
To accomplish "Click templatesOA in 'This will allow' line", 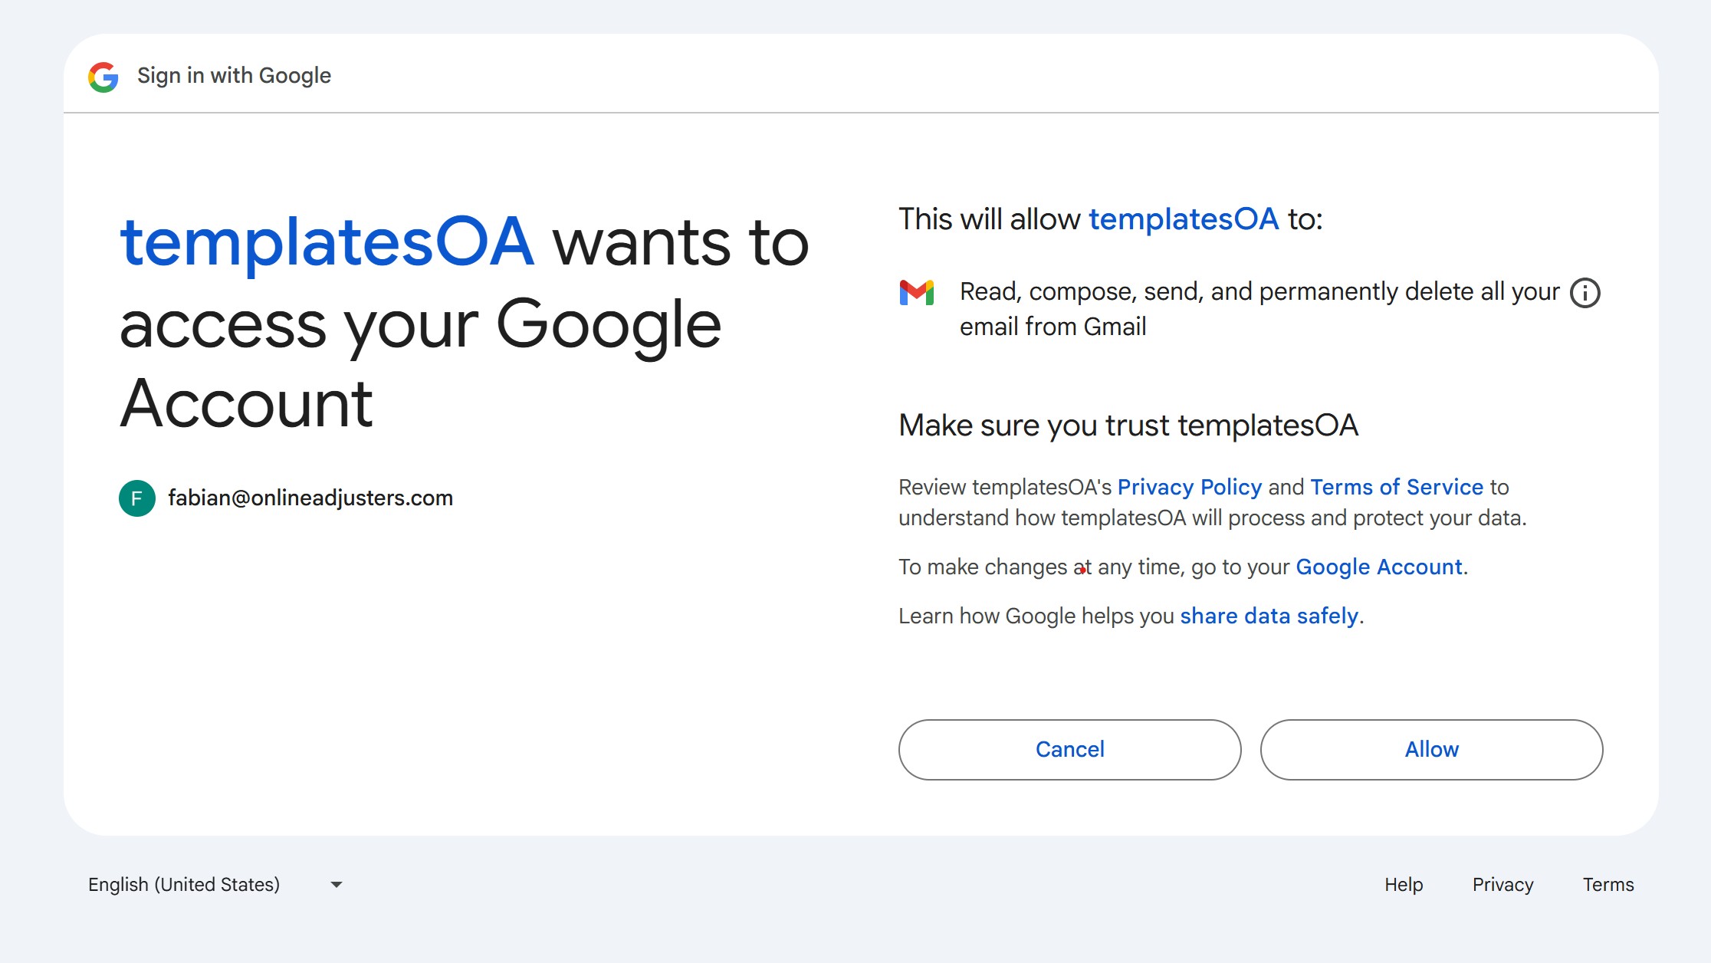I will pyautogui.click(x=1184, y=219).
